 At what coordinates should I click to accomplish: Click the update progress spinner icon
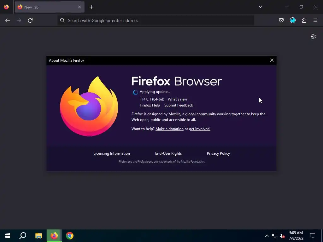135,92
